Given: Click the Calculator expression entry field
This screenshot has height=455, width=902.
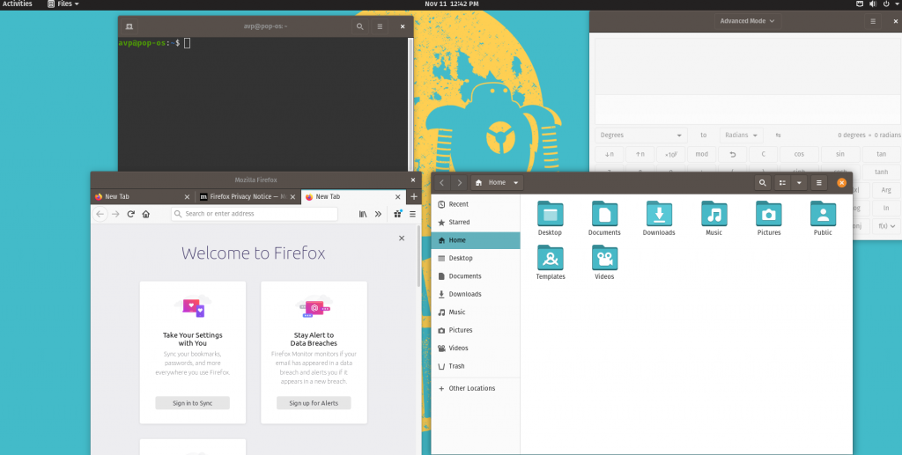Looking at the screenshot, I should (747, 109).
